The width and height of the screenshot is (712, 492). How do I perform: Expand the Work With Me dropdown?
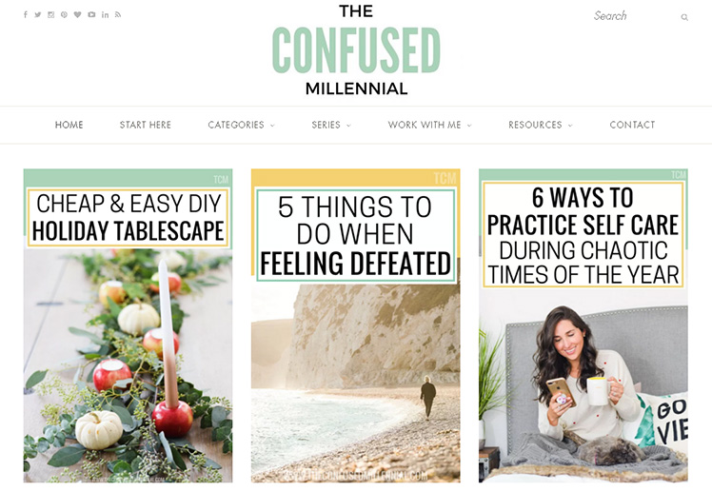click(429, 125)
